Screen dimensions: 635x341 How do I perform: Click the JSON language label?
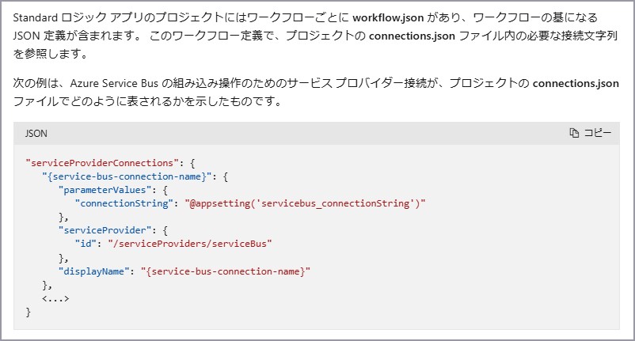coord(36,134)
